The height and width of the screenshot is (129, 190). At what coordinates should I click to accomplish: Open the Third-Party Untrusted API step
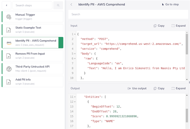click(x=33, y=69)
